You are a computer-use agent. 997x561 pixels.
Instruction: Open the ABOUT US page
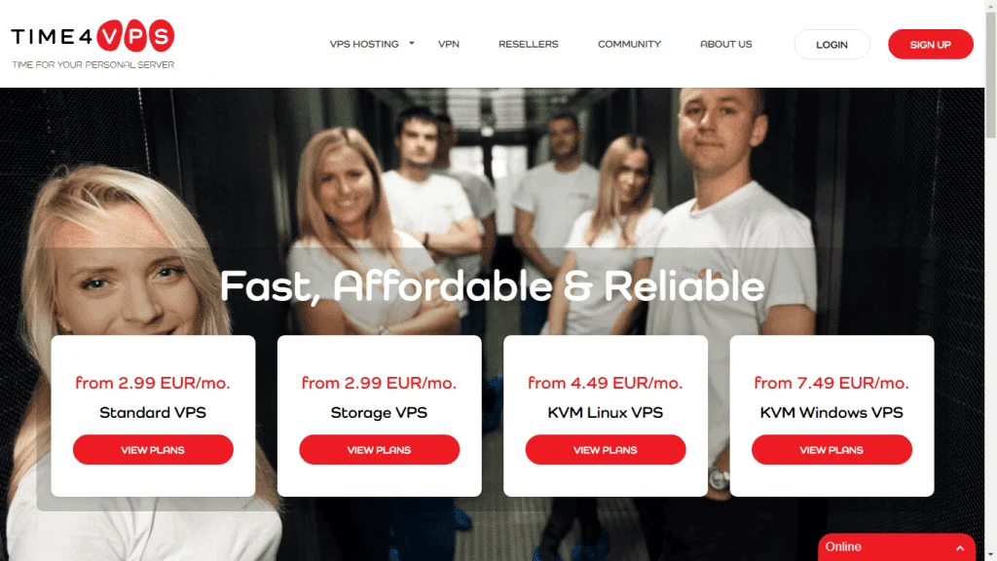725,44
